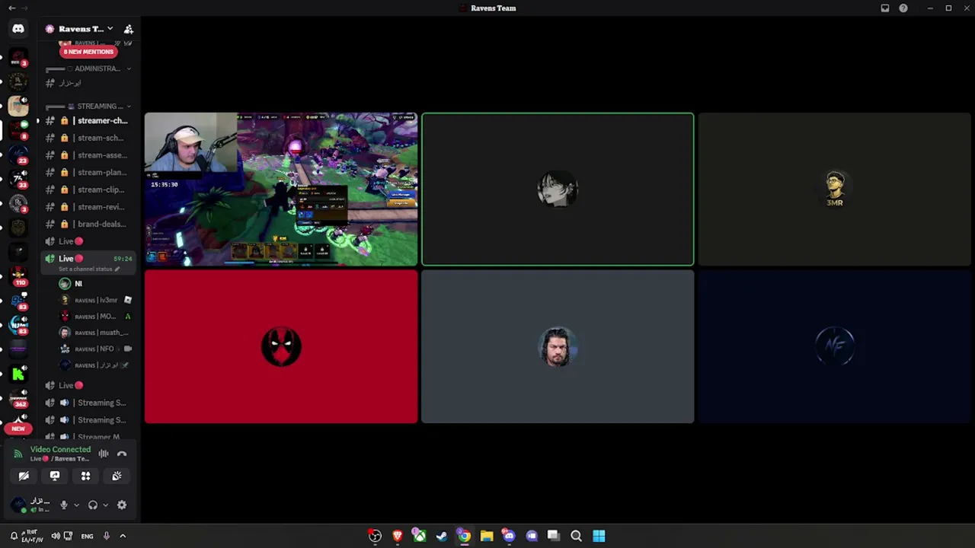Invite people to Ravens Team server
This screenshot has height=548, width=975.
click(129, 29)
